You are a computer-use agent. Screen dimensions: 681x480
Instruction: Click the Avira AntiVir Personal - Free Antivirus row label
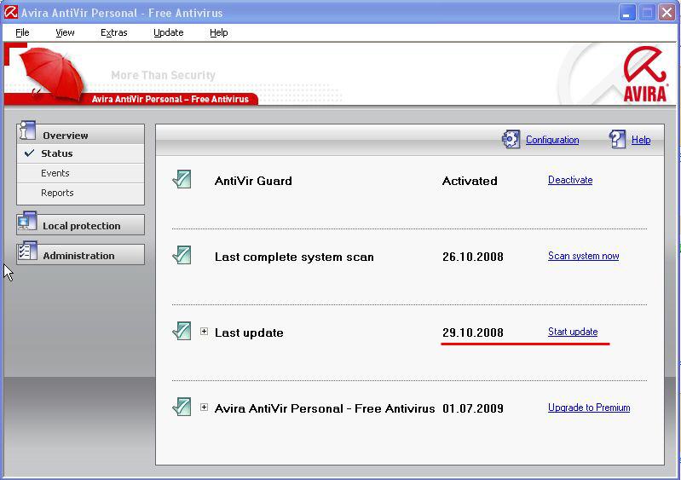click(325, 408)
